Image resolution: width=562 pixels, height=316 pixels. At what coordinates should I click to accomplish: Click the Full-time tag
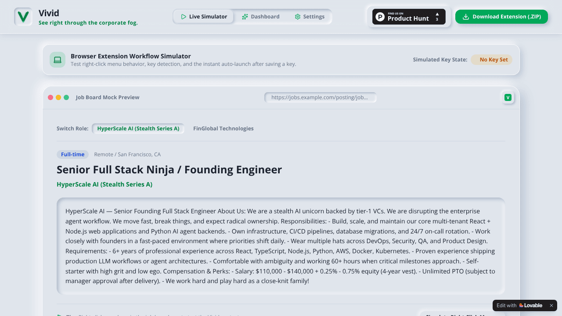pos(72,154)
